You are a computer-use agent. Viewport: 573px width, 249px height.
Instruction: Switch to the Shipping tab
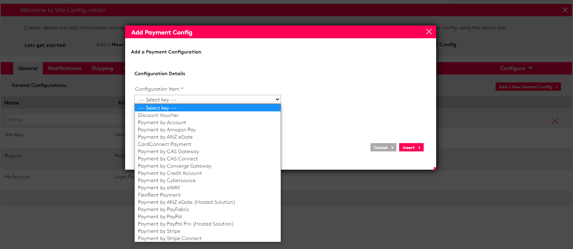tap(102, 68)
